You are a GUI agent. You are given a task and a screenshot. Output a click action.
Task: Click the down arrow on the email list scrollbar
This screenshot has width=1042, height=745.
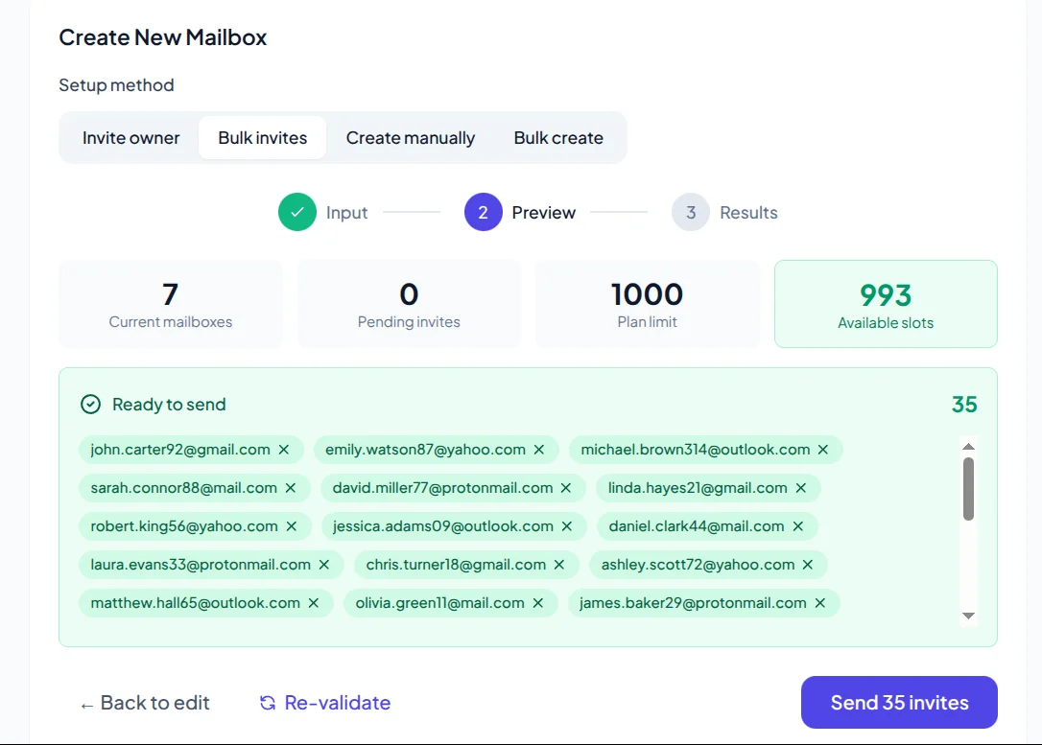pos(968,615)
